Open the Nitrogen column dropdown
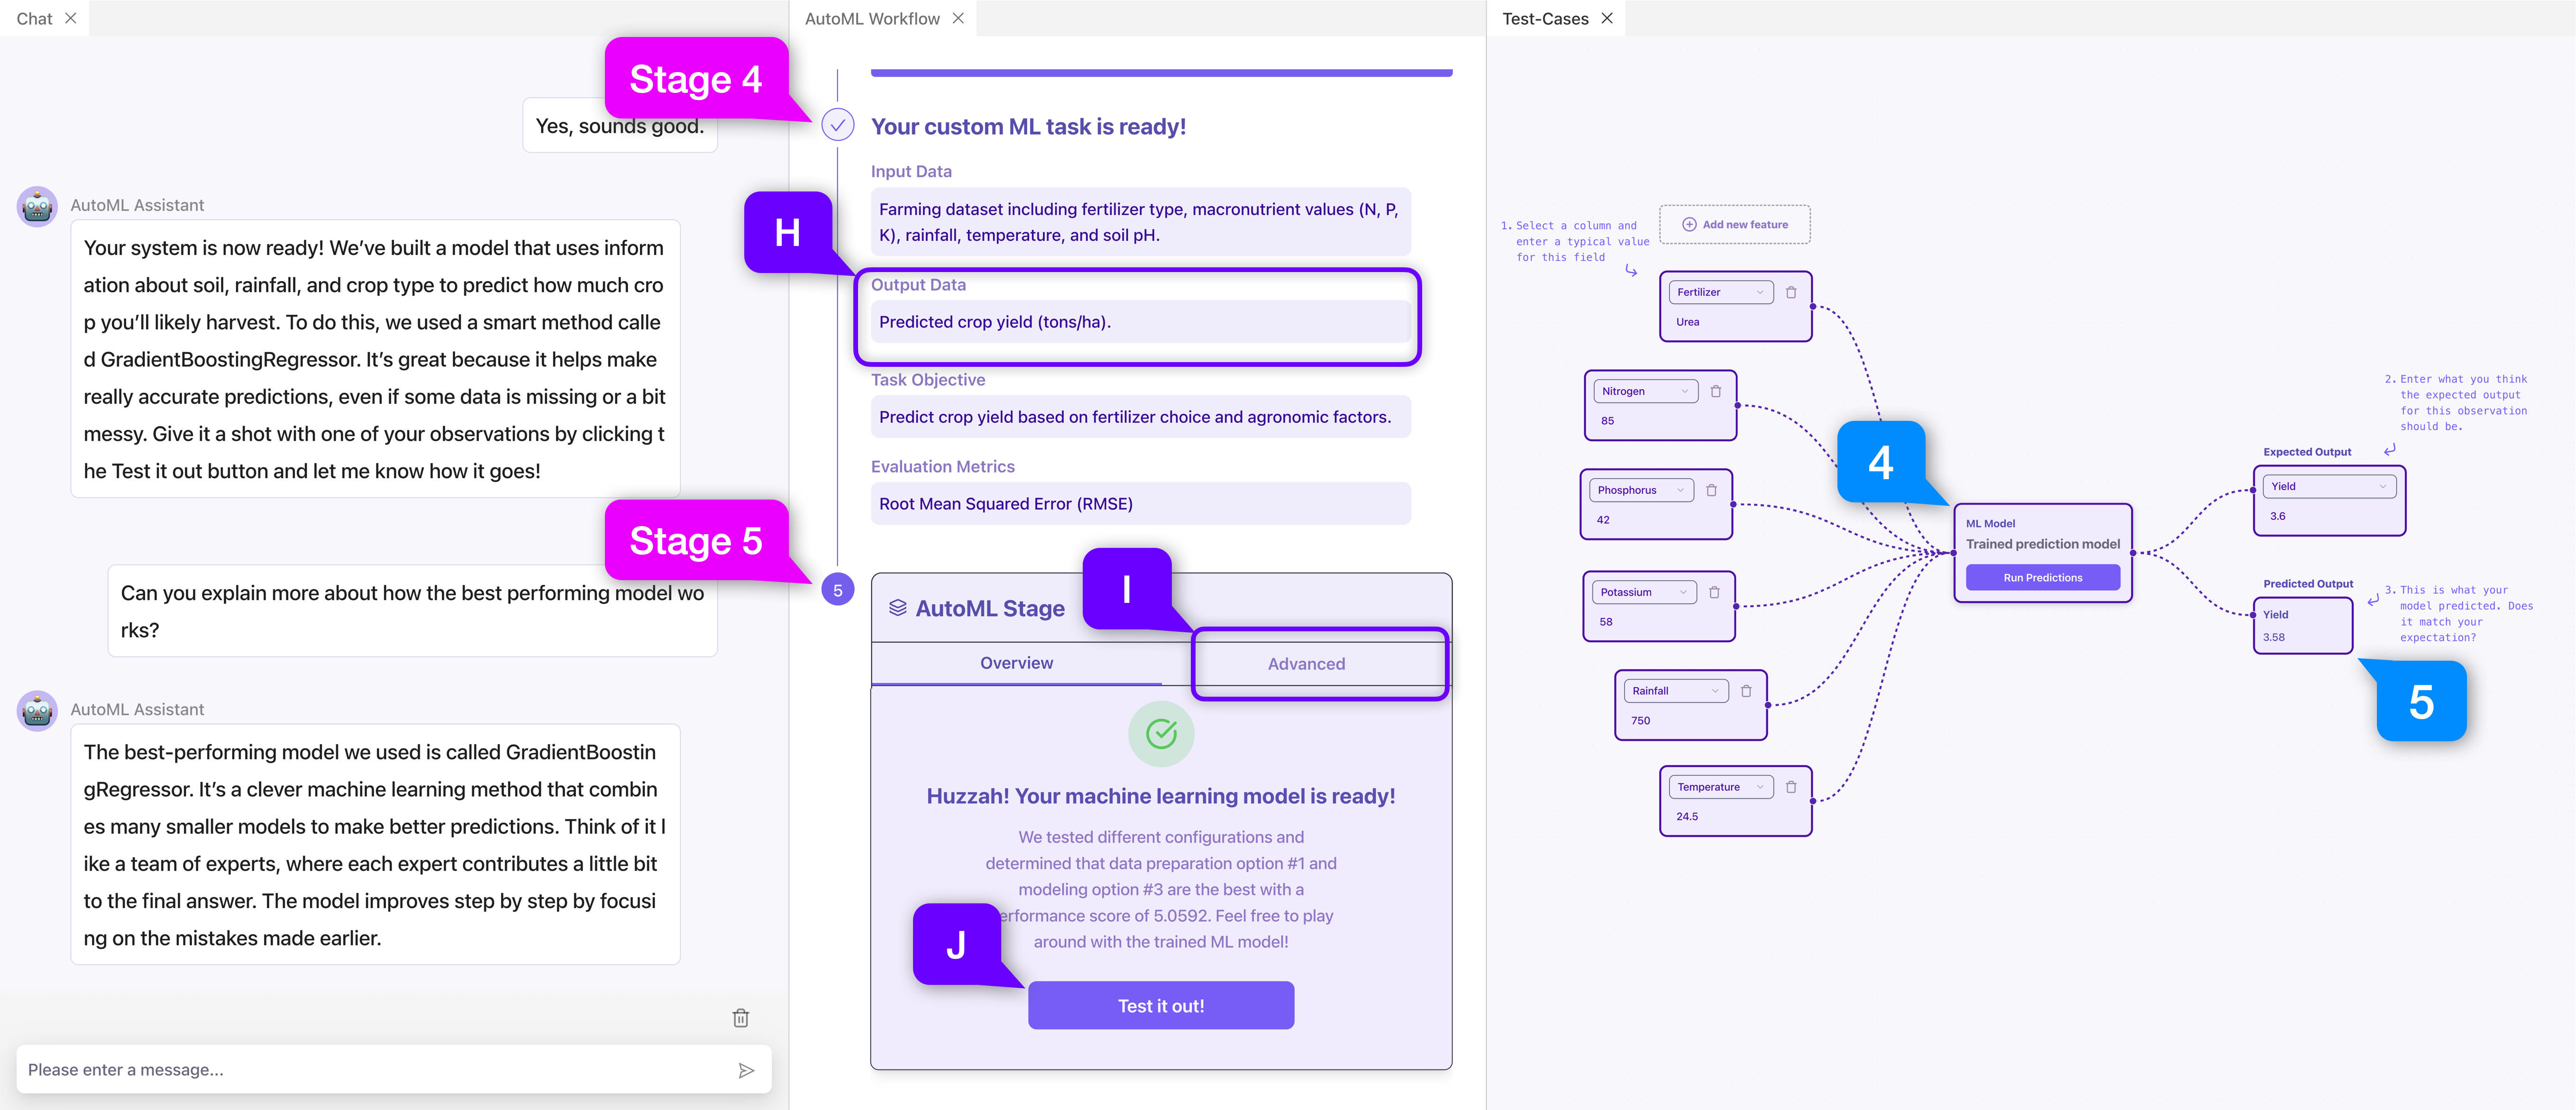Image resolution: width=2576 pixels, height=1110 pixels. (1645, 391)
